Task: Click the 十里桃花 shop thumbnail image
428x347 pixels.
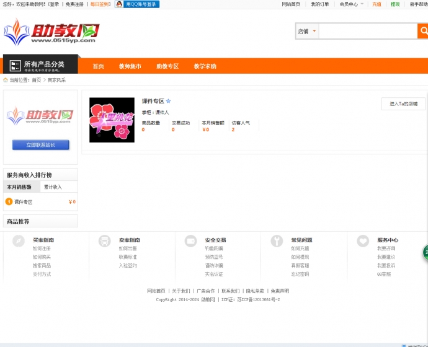Action: pos(112,120)
